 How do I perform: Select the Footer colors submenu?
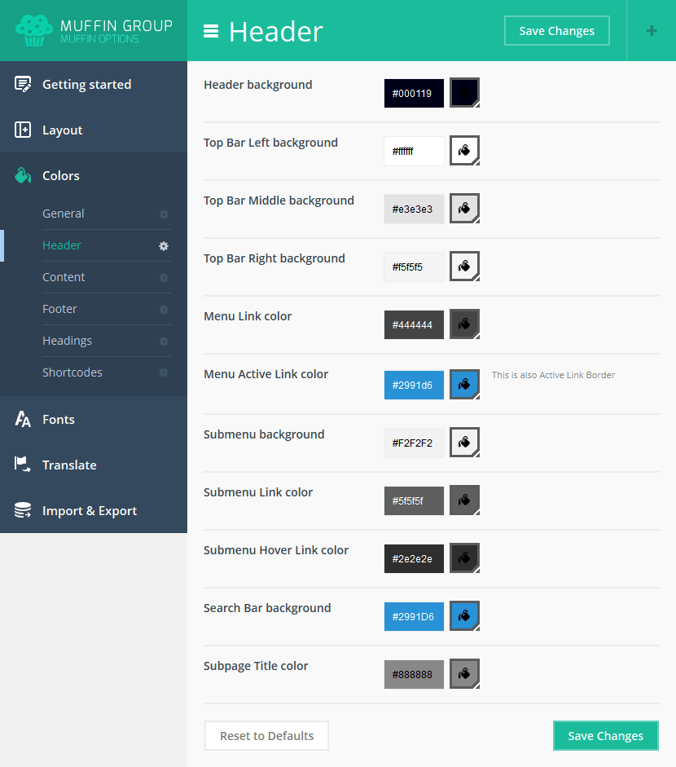pyautogui.click(x=60, y=309)
